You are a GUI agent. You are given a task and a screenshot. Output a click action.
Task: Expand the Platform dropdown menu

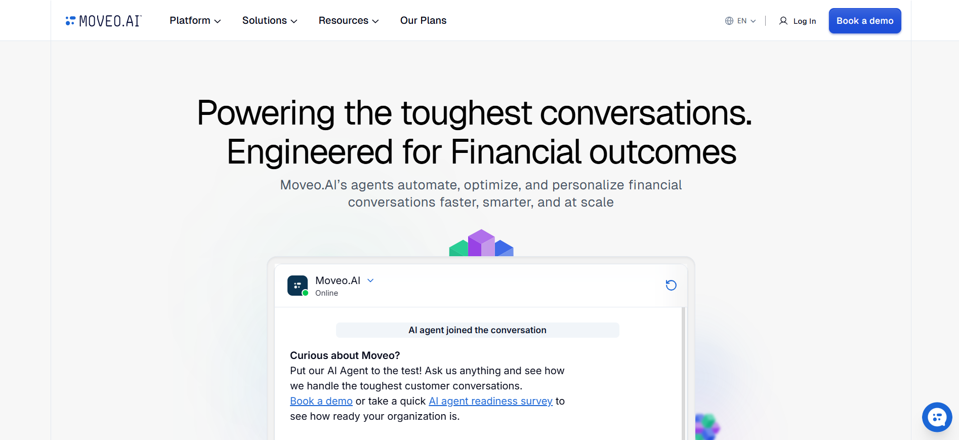tap(195, 21)
